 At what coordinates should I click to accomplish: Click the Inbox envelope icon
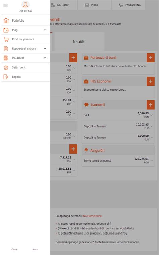point(87,5)
